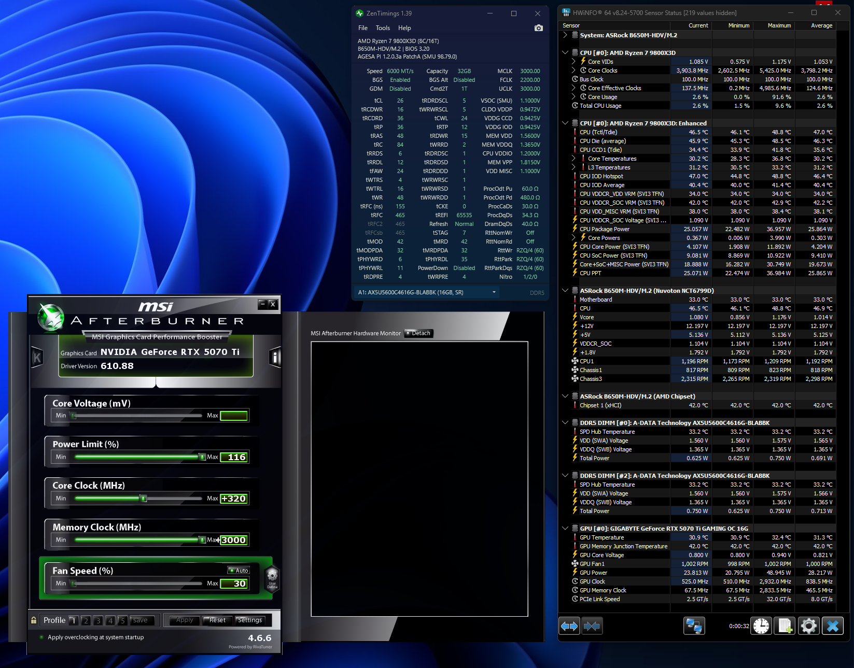This screenshot has height=668, width=854.
Task: Expand the Core Clocks row
Action: 573,70
